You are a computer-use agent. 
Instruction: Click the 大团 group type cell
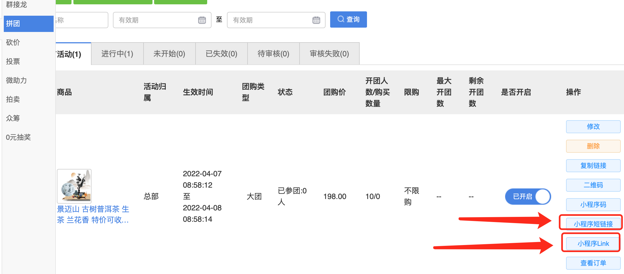[x=254, y=197]
